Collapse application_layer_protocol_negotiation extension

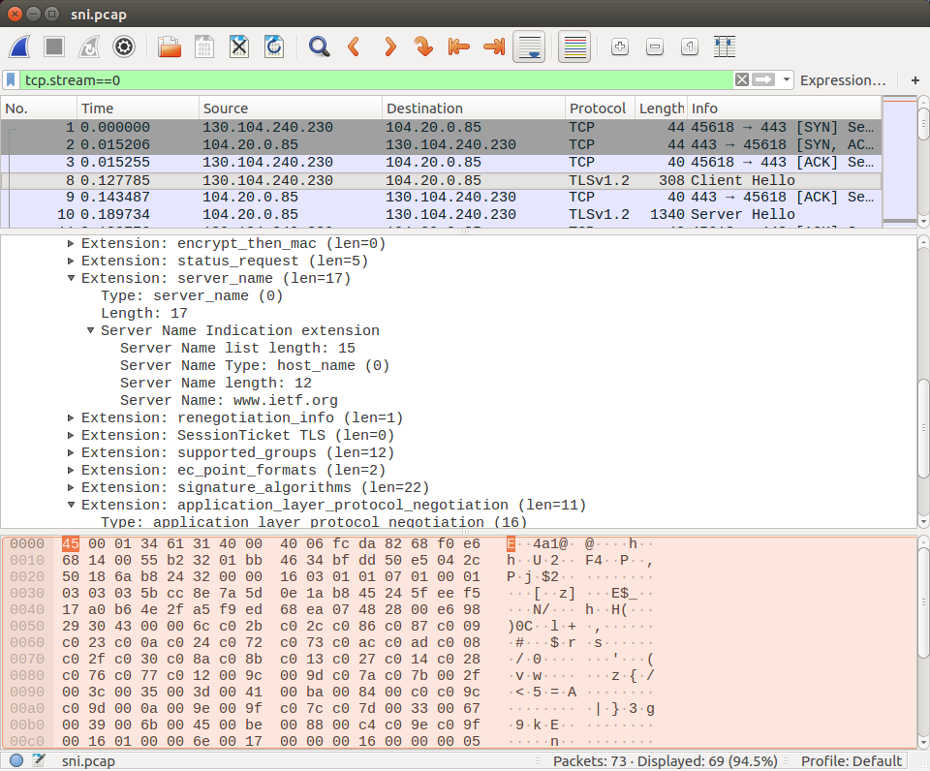click(71, 505)
